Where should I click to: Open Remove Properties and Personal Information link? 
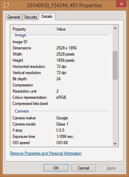click(x=46, y=153)
